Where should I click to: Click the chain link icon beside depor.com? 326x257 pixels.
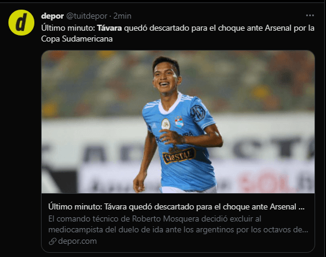52,241
